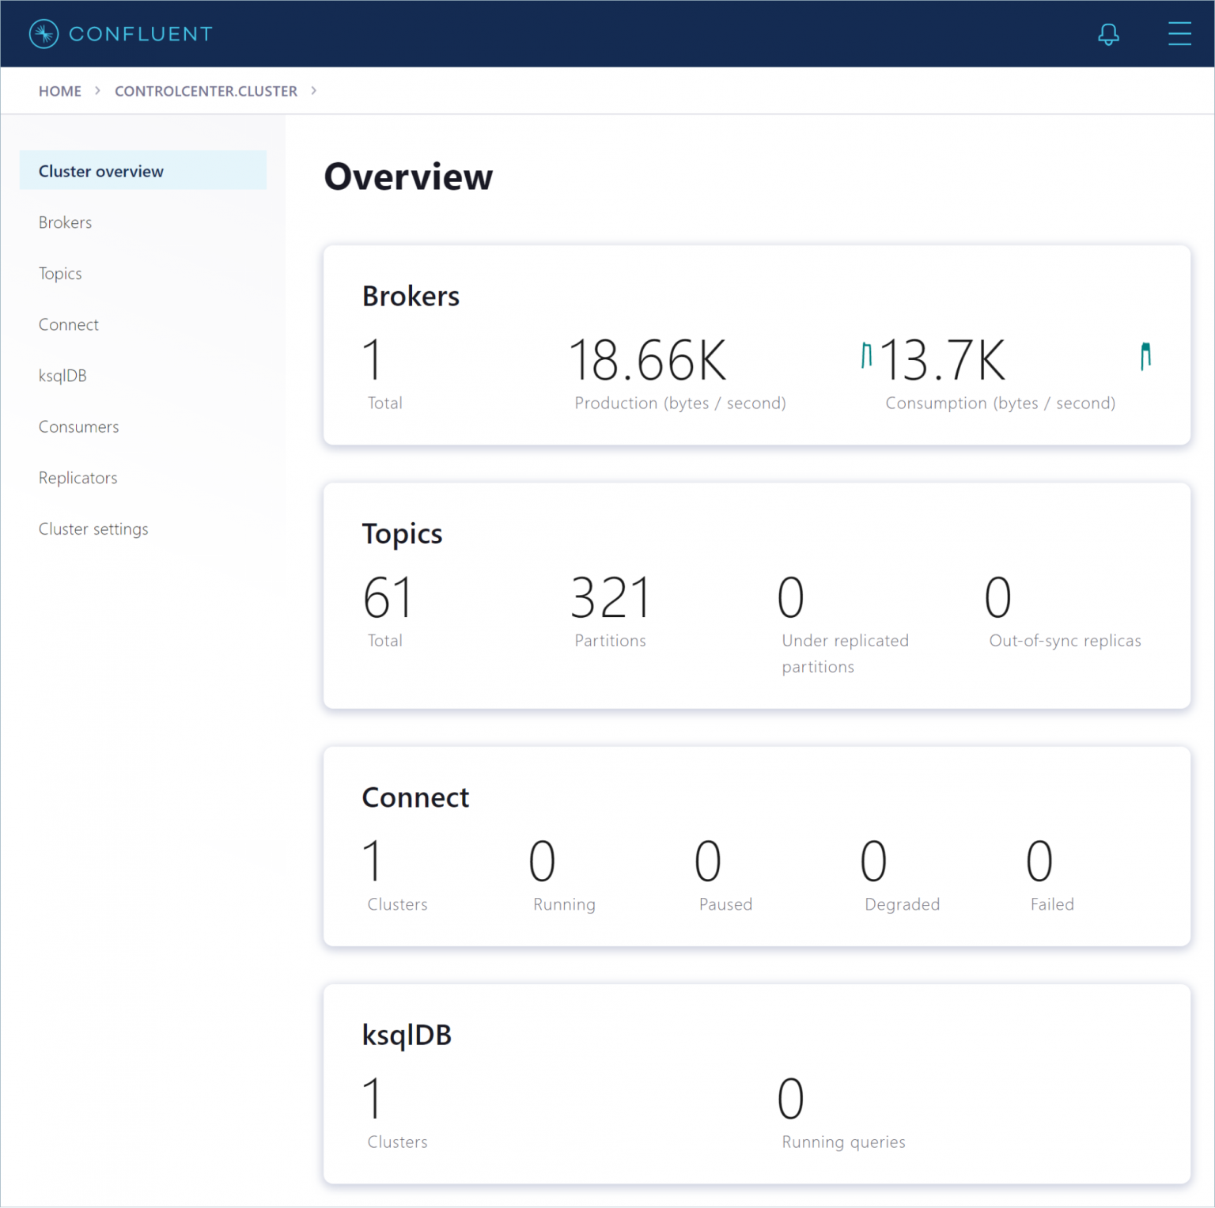Image resolution: width=1215 pixels, height=1208 pixels.
Task: Go to Topics in sidebar
Action: (60, 274)
